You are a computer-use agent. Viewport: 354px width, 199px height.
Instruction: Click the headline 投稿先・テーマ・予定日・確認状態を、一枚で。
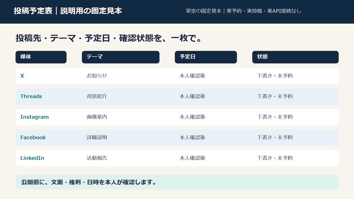click(x=109, y=38)
